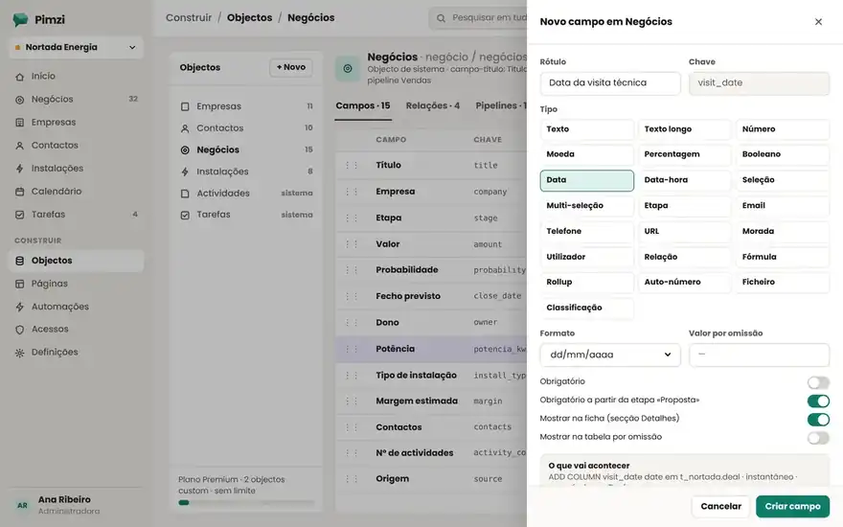This screenshot has height=527, width=843.
Task: Click the Negócios target icon in sidebar
Action: 20,100
